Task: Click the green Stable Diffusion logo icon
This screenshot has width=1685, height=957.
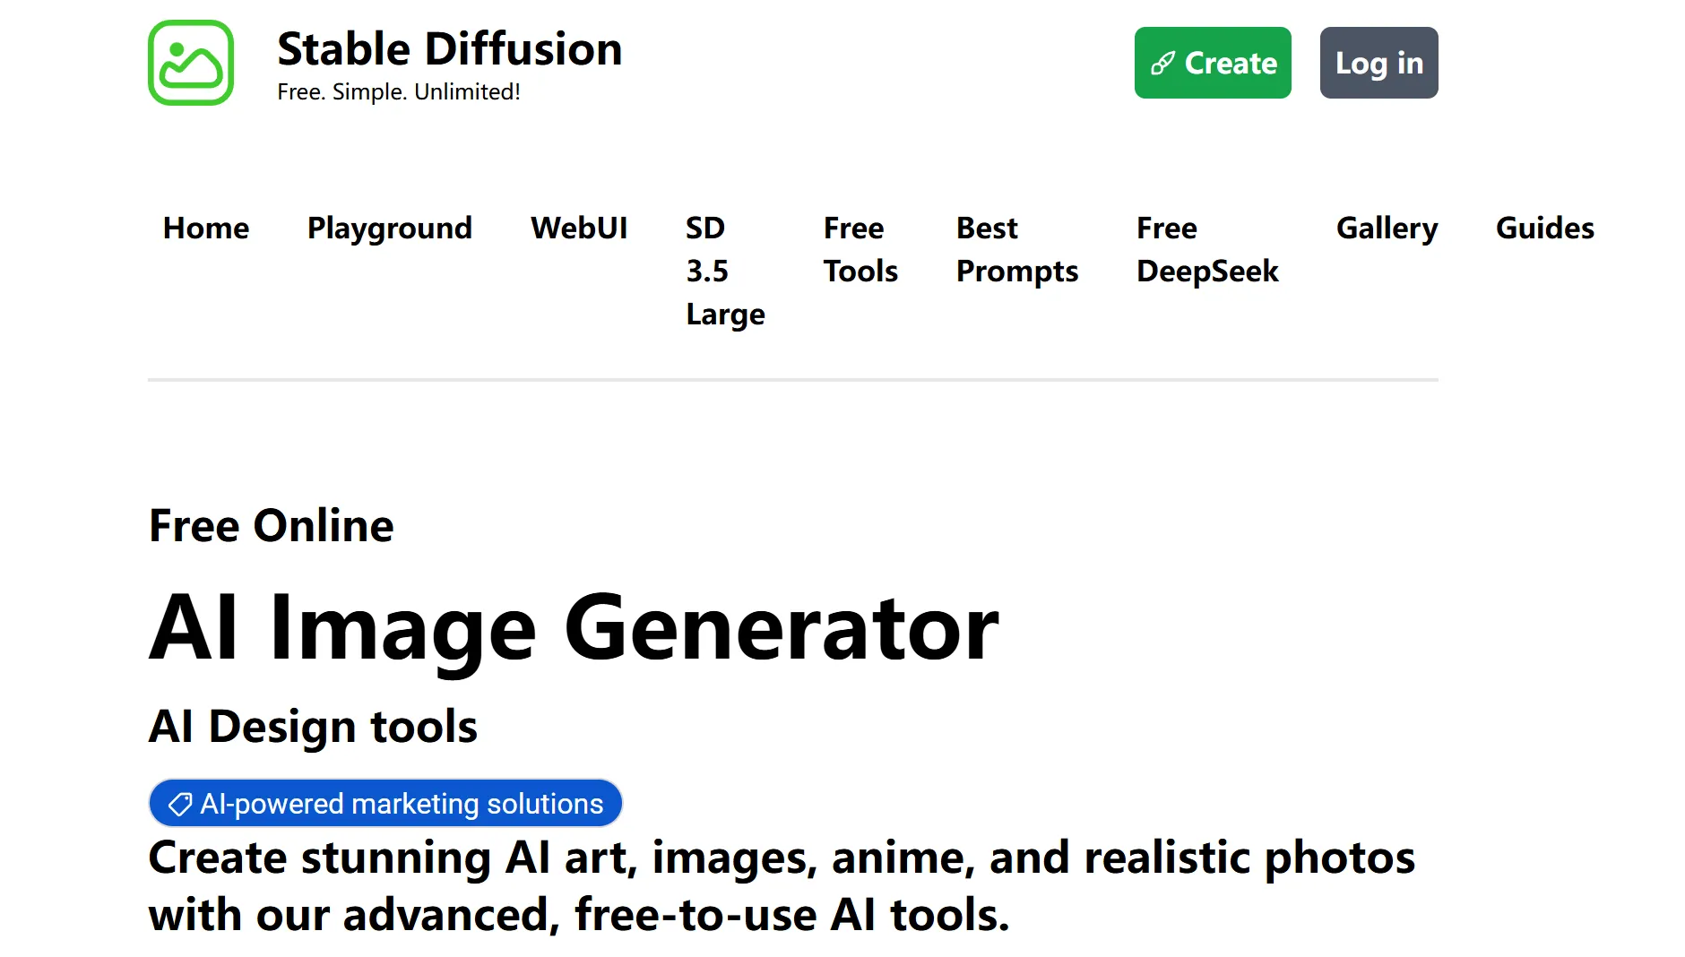Action: [x=191, y=63]
